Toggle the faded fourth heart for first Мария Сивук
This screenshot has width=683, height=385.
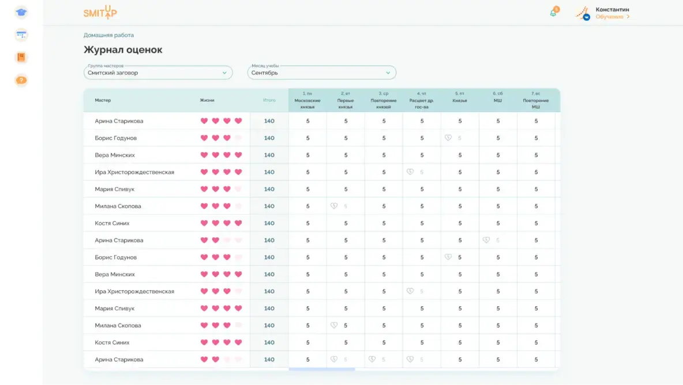[238, 189]
